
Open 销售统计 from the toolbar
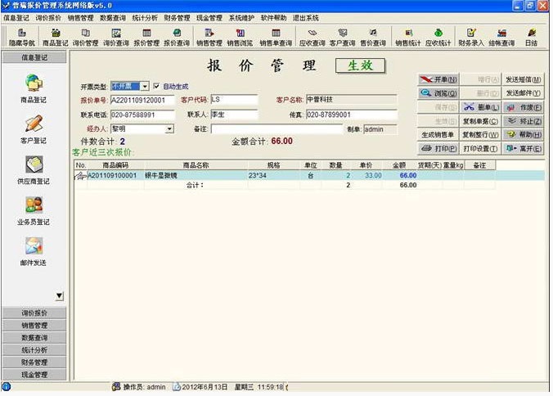point(407,37)
